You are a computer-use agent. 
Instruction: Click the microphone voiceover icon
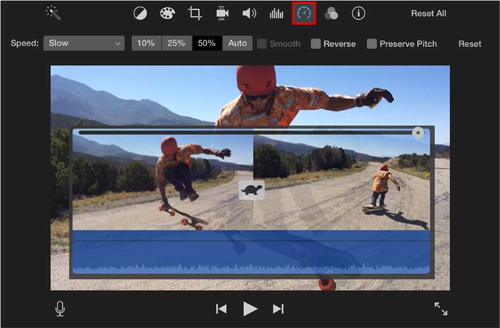click(x=60, y=309)
